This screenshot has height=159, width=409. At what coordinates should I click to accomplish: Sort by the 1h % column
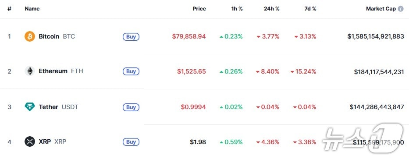pos(237,9)
